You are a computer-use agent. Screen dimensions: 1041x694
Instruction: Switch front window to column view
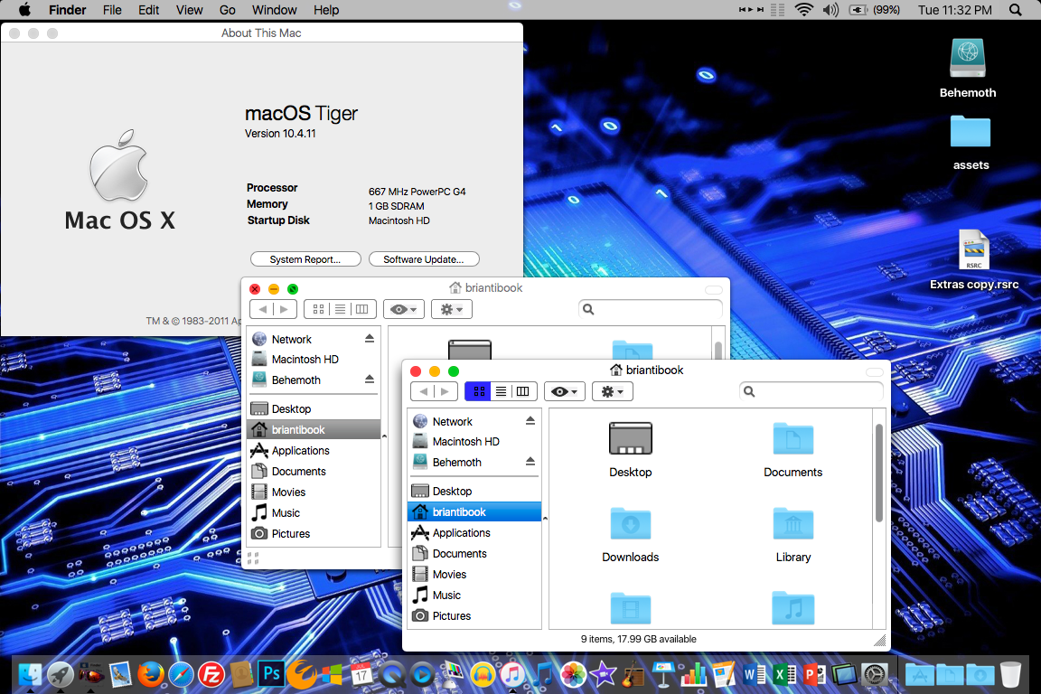point(523,392)
